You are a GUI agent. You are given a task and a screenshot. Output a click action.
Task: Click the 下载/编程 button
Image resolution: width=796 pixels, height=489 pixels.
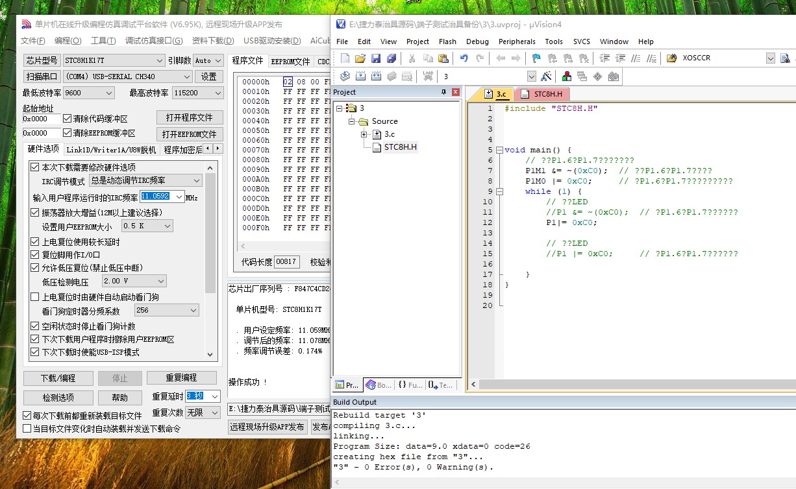[x=58, y=378]
